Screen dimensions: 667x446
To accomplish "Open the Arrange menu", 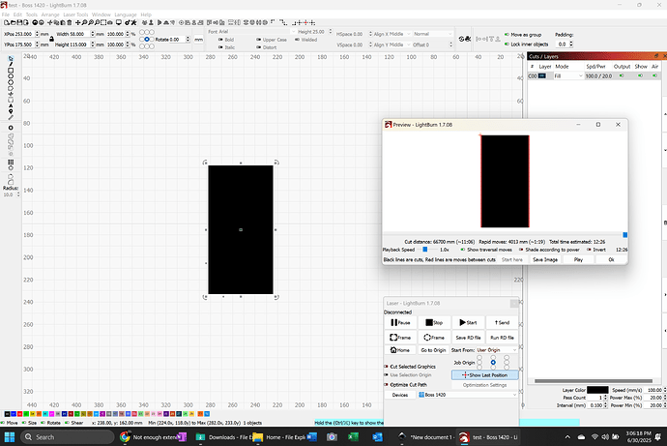I will (50, 15).
